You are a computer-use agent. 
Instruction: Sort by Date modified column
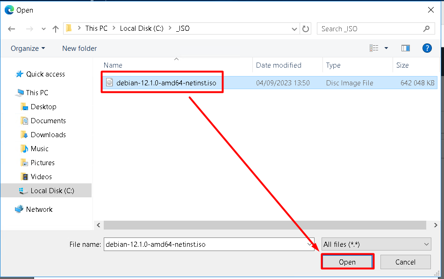tap(279, 65)
